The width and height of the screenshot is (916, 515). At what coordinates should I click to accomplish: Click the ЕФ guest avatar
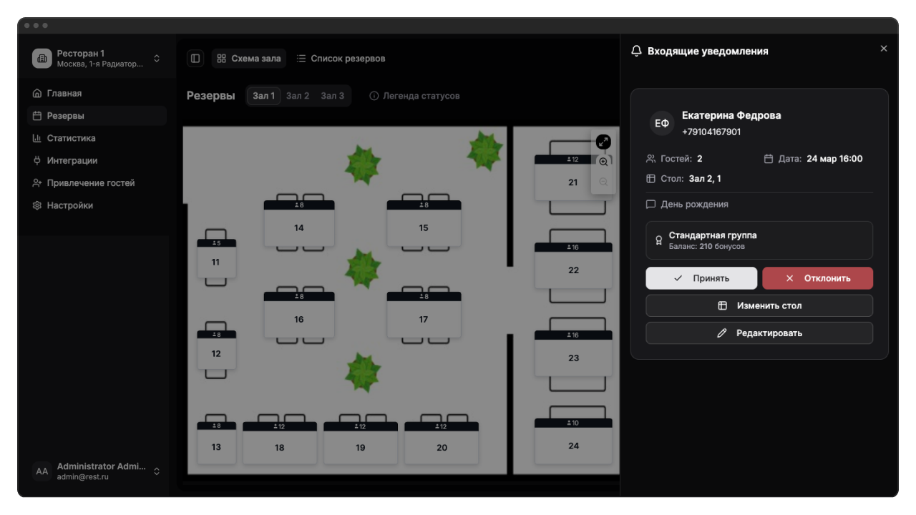662,123
